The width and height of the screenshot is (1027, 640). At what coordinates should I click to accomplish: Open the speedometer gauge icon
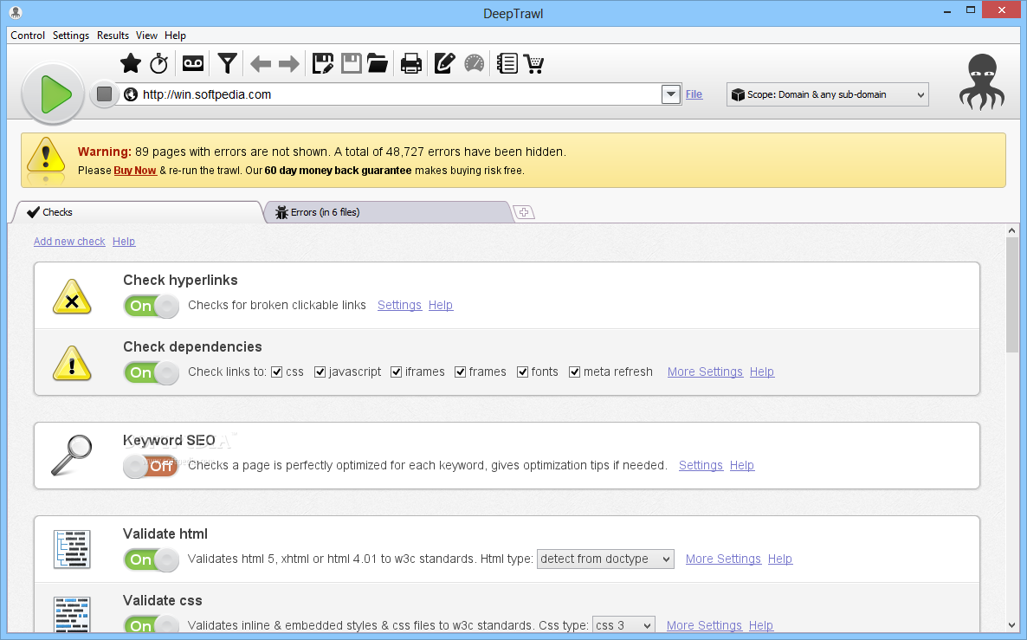pos(475,63)
